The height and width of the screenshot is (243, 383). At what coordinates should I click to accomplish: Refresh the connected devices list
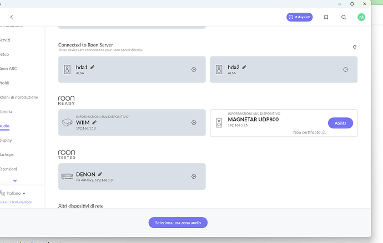(355, 47)
